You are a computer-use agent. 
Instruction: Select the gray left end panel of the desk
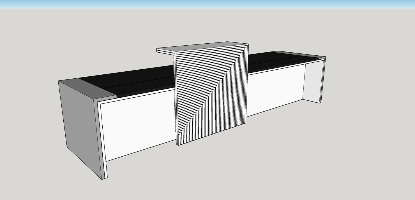tap(79, 126)
